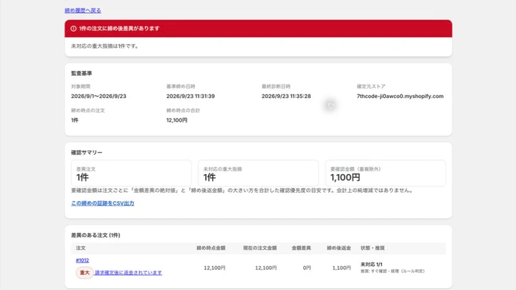516x290 pixels.
Task: Click the 注文 column header
Action: tap(81, 248)
